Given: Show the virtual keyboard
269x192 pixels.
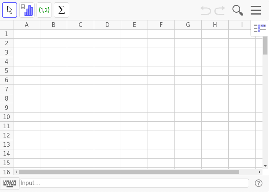Looking at the screenshot, I should coord(10,184).
